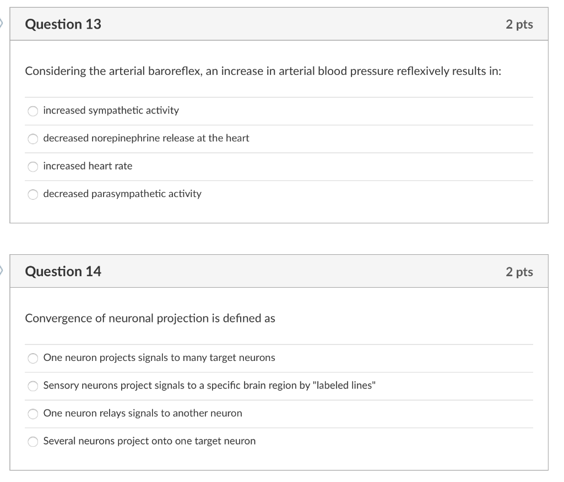Click the flag marker beside Question 13
The width and height of the screenshot is (564, 482).
[x=1, y=23]
